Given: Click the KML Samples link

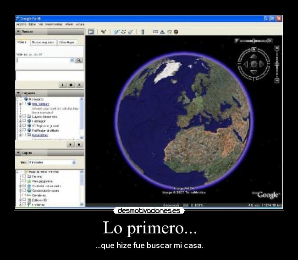Looking at the screenshot, I should click(x=40, y=104).
